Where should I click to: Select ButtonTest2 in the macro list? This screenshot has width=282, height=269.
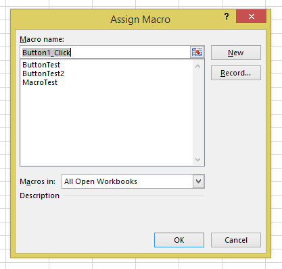(43, 73)
